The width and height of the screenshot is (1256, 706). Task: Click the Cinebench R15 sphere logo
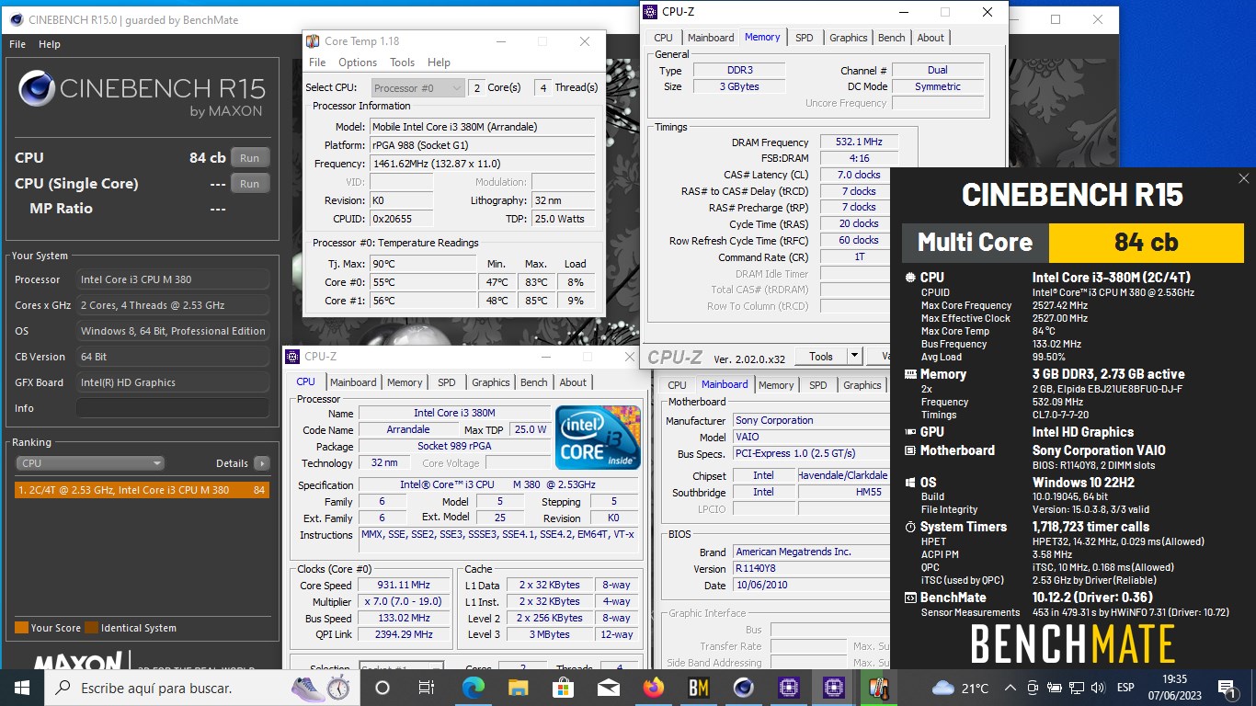click(x=36, y=90)
